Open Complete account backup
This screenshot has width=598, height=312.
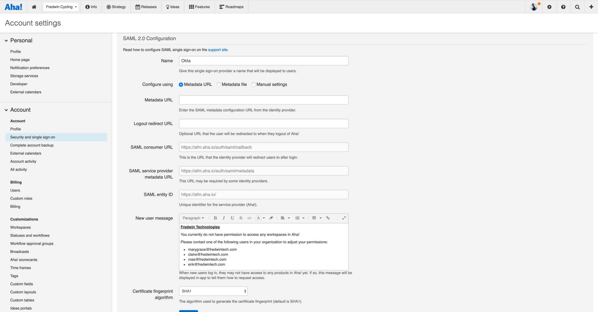(32, 145)
